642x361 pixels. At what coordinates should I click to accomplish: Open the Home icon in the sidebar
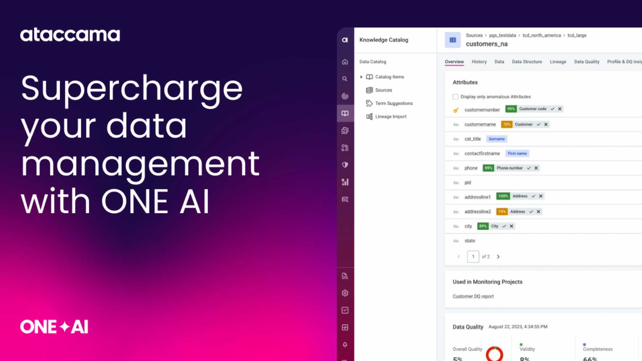(x=345, y=62)
